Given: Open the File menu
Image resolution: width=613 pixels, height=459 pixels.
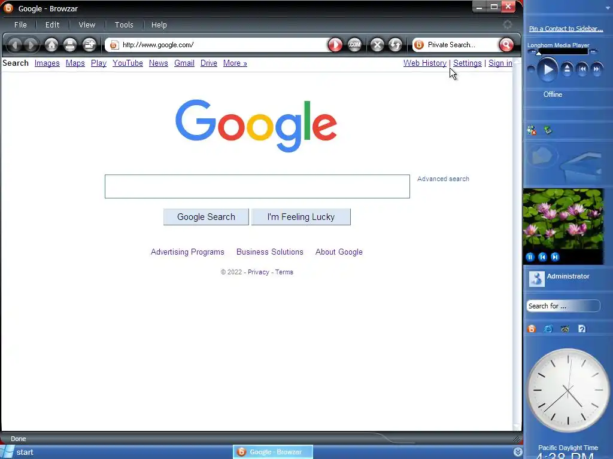Looking at the screenshot, I should [20, 25].
